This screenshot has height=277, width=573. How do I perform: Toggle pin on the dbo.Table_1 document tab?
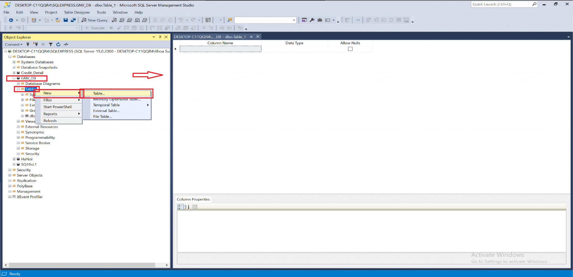pos(251,37)
